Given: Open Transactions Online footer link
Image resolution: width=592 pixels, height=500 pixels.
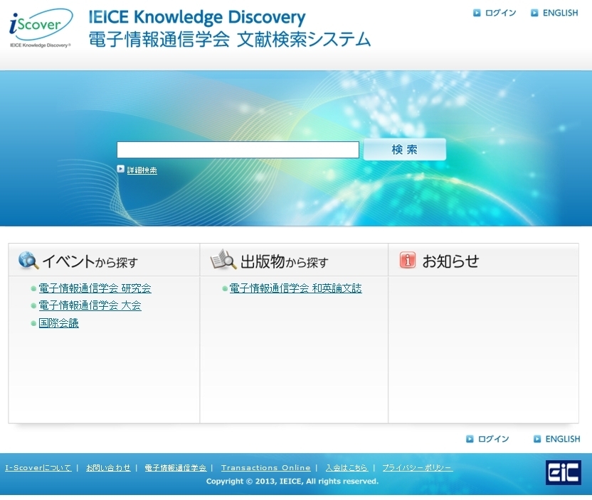Looking at the screenshot, I should click(266, 468).
